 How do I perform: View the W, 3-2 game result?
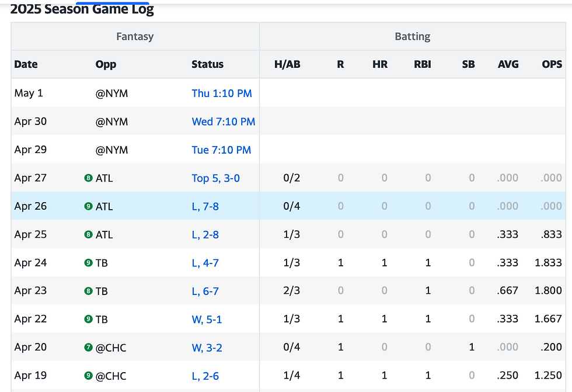[x=207, y=348]
